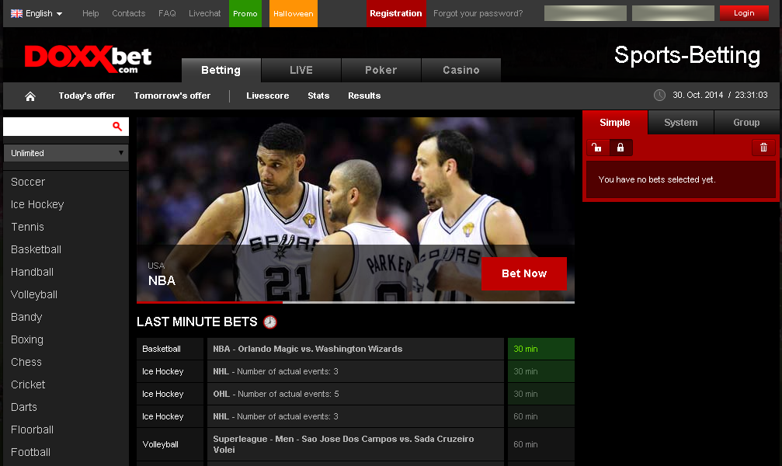The height and width of the screenshot is (466, 782).
Task: Click the orange Halloween button
Action: pos(294,13)
